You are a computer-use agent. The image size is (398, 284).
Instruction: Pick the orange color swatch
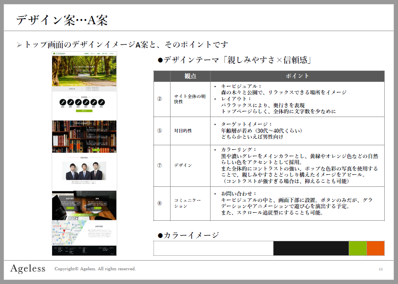tap(375, 248)
